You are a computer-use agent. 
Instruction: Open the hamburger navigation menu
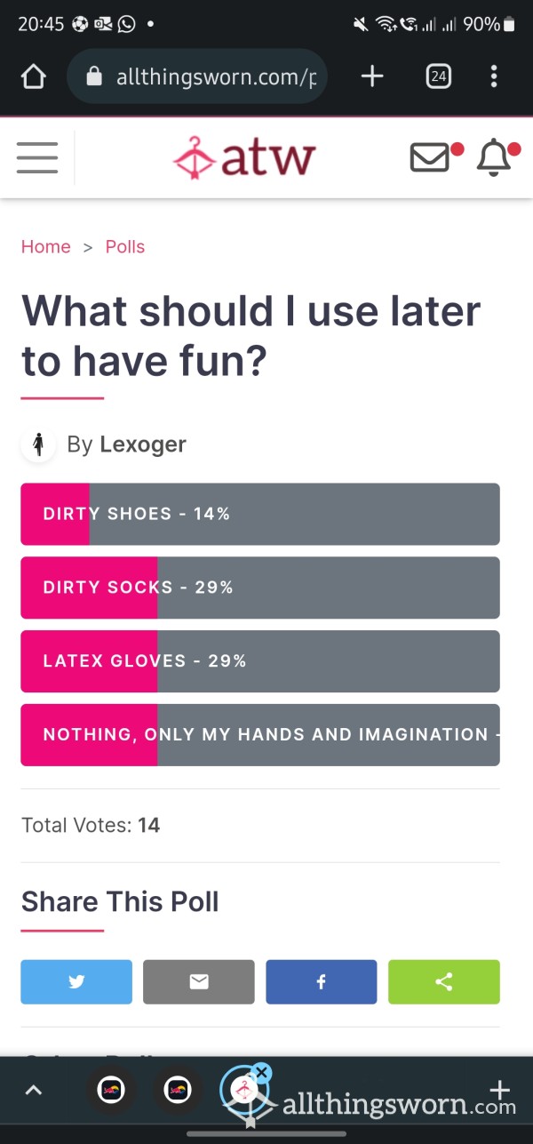pos(37,158)
